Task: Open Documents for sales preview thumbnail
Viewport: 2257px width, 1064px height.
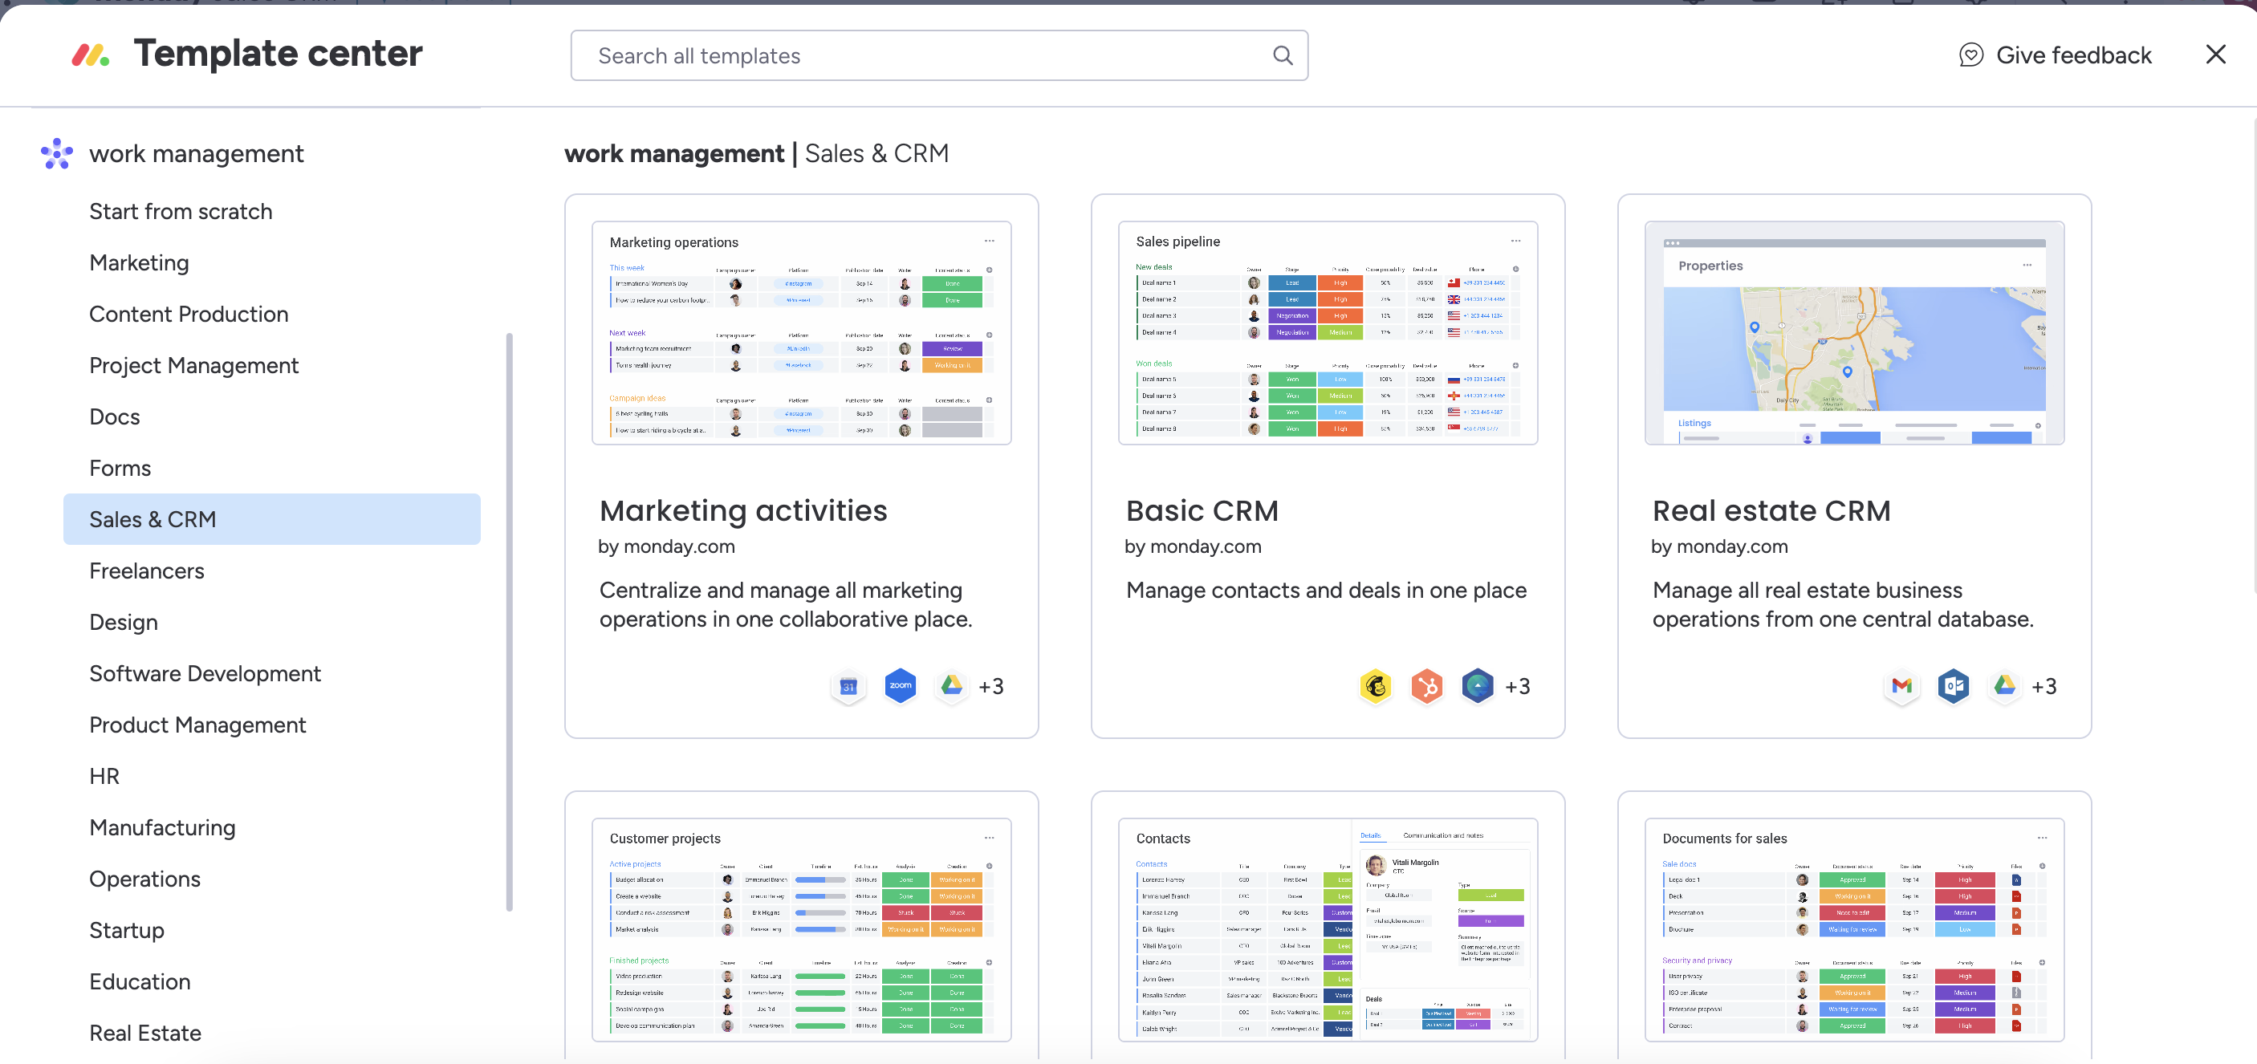Action: coord(1854,930)
